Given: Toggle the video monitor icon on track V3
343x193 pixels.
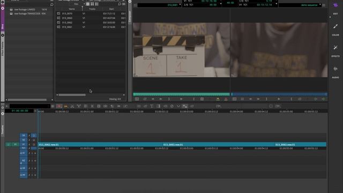Looking at the screenshot, I should tap(34, 136).
